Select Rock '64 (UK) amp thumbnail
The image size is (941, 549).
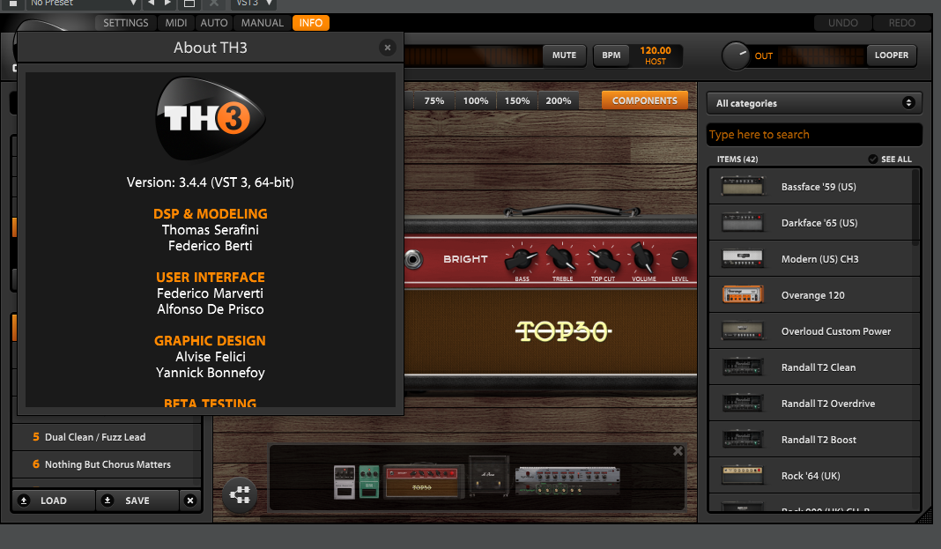(x=743, y=475)
